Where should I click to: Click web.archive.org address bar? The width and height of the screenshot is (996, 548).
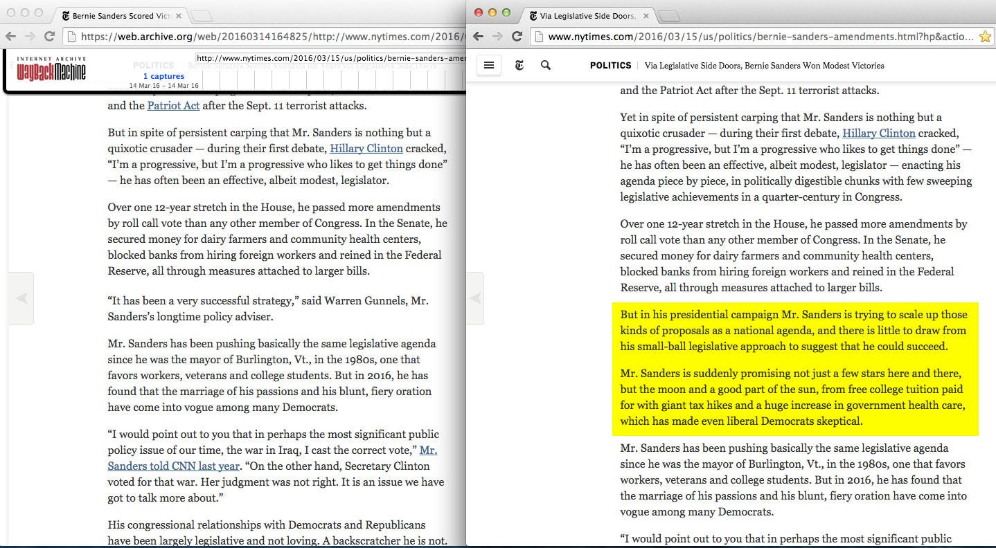(263, 36)
